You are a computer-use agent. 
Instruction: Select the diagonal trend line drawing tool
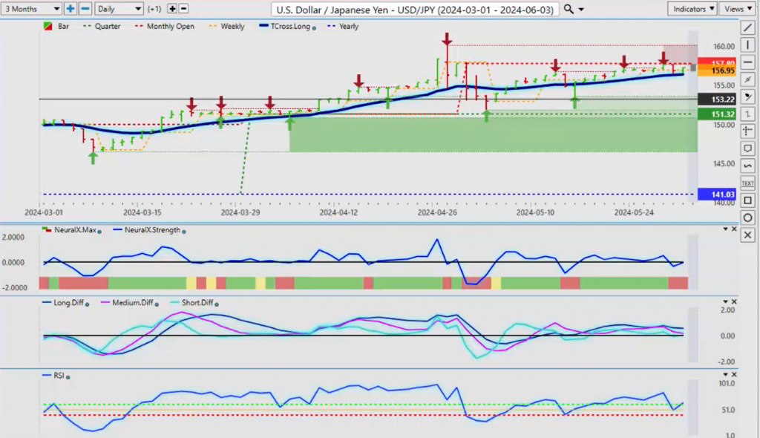(x=747, y=28)
